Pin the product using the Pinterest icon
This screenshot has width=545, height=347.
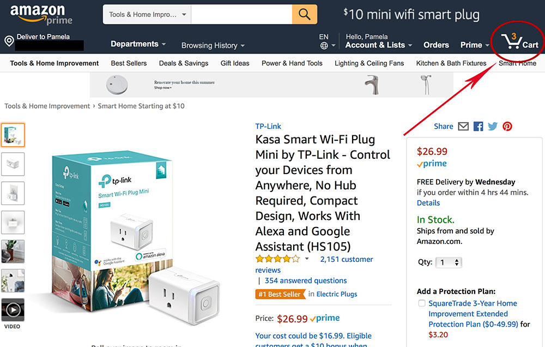click(507, 126)
